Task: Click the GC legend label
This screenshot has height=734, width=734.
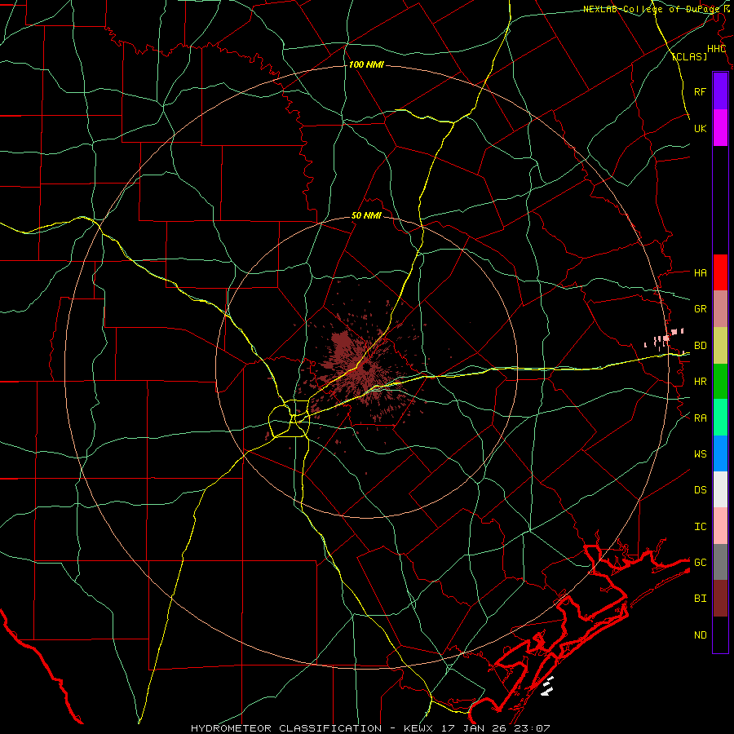Action: 700,563
